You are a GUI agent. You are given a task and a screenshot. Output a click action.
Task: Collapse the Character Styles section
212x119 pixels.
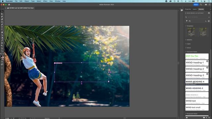point(186,52)
